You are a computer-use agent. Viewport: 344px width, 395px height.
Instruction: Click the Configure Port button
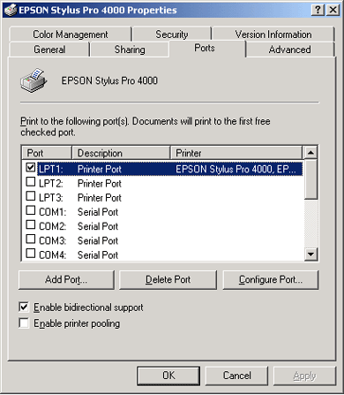[x=271, y=279]
